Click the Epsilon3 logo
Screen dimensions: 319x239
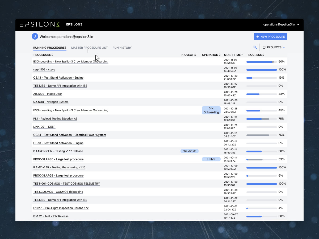(40, 24)
